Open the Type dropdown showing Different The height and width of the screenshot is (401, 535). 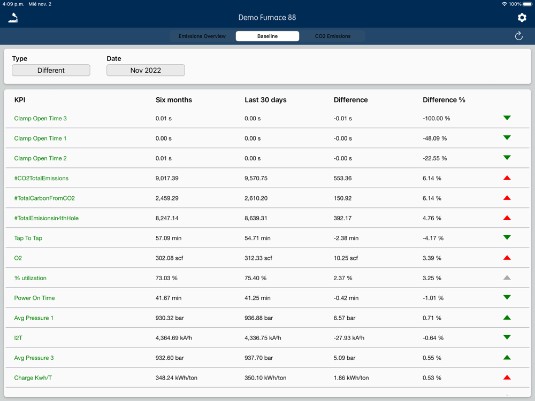pos(51,70)
